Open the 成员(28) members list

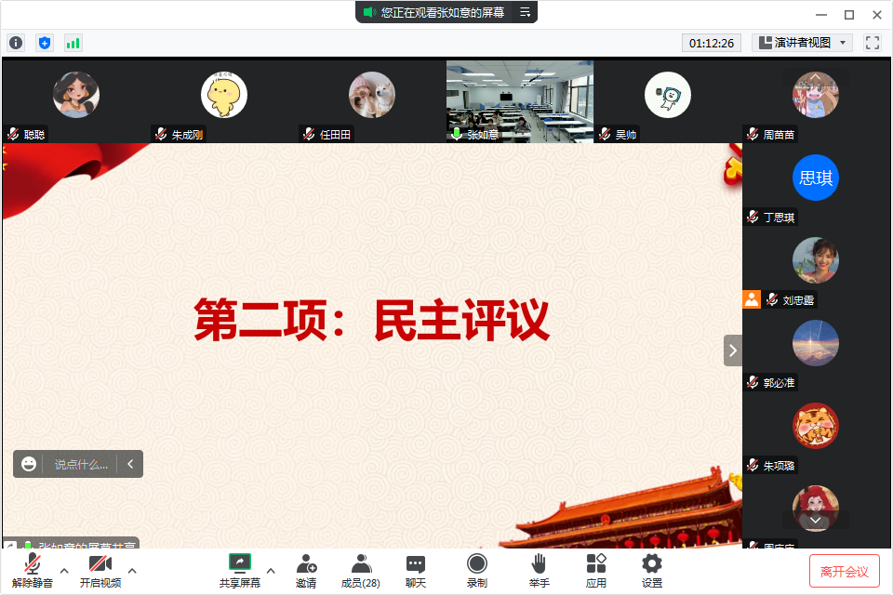tap(360, 570)
